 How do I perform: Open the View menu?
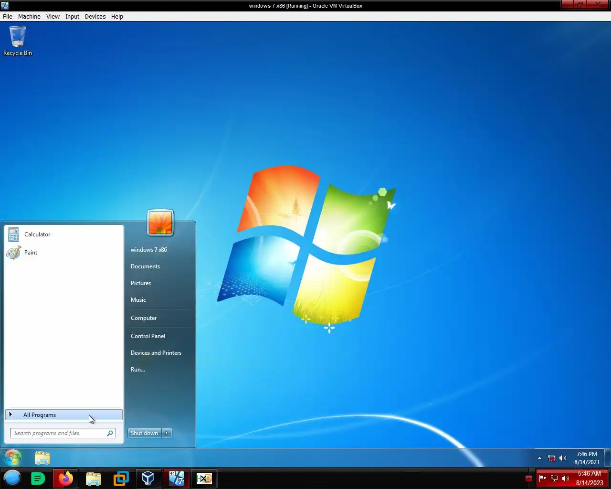53,16
